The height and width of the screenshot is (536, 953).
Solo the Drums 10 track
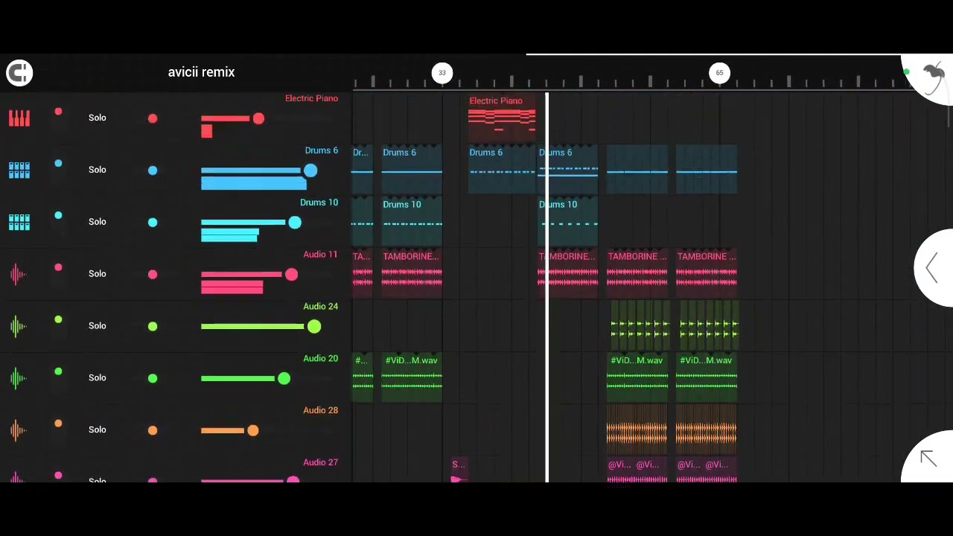pos(98,222)
